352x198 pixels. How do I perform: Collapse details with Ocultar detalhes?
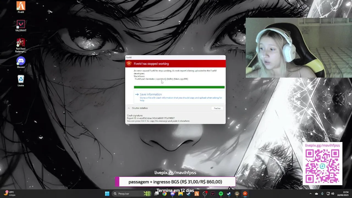pyautogui.click(x=137, y=108)
